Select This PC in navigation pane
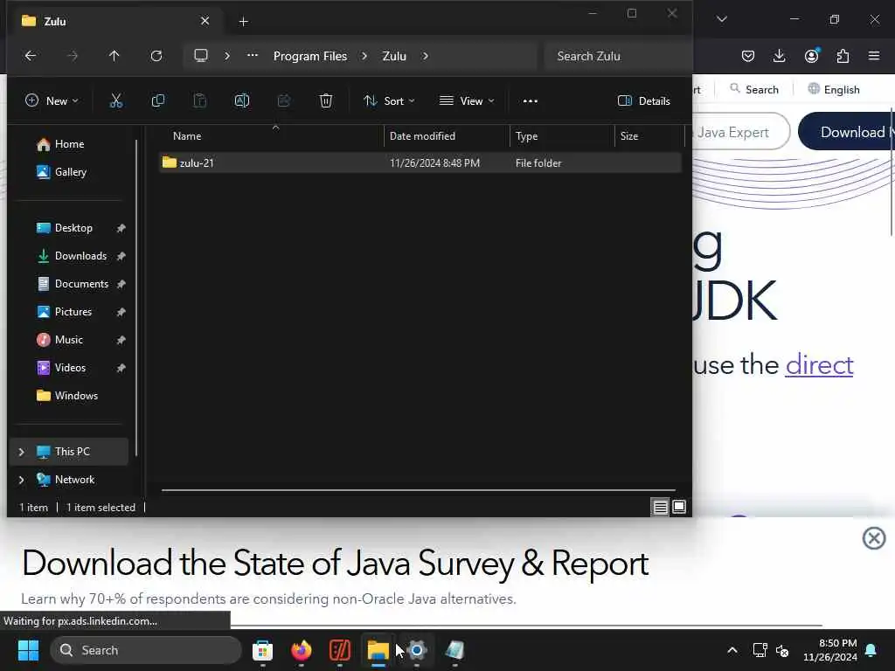895x671 pixels. click(69, 452)
